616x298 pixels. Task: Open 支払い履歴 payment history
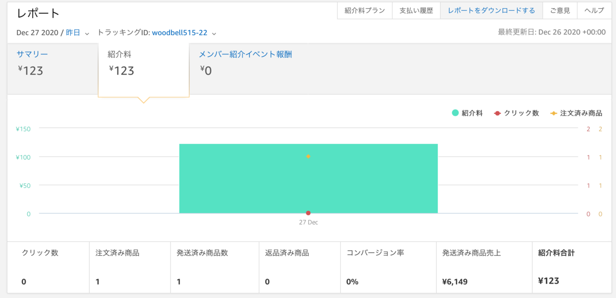(416, 10)
